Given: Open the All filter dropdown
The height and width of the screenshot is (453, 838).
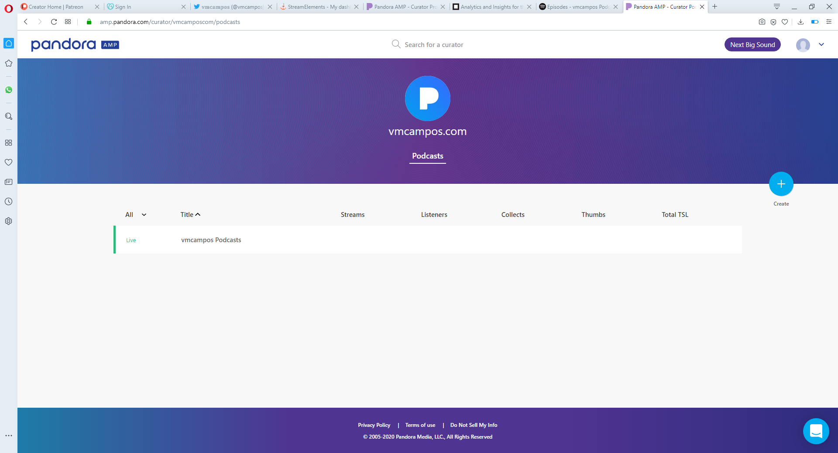Looking at the screenshot, I should (135, 214).
